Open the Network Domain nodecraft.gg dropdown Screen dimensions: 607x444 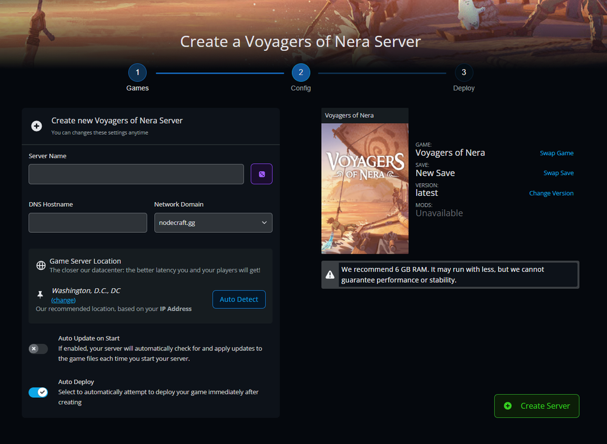click(x=213, y=223)
